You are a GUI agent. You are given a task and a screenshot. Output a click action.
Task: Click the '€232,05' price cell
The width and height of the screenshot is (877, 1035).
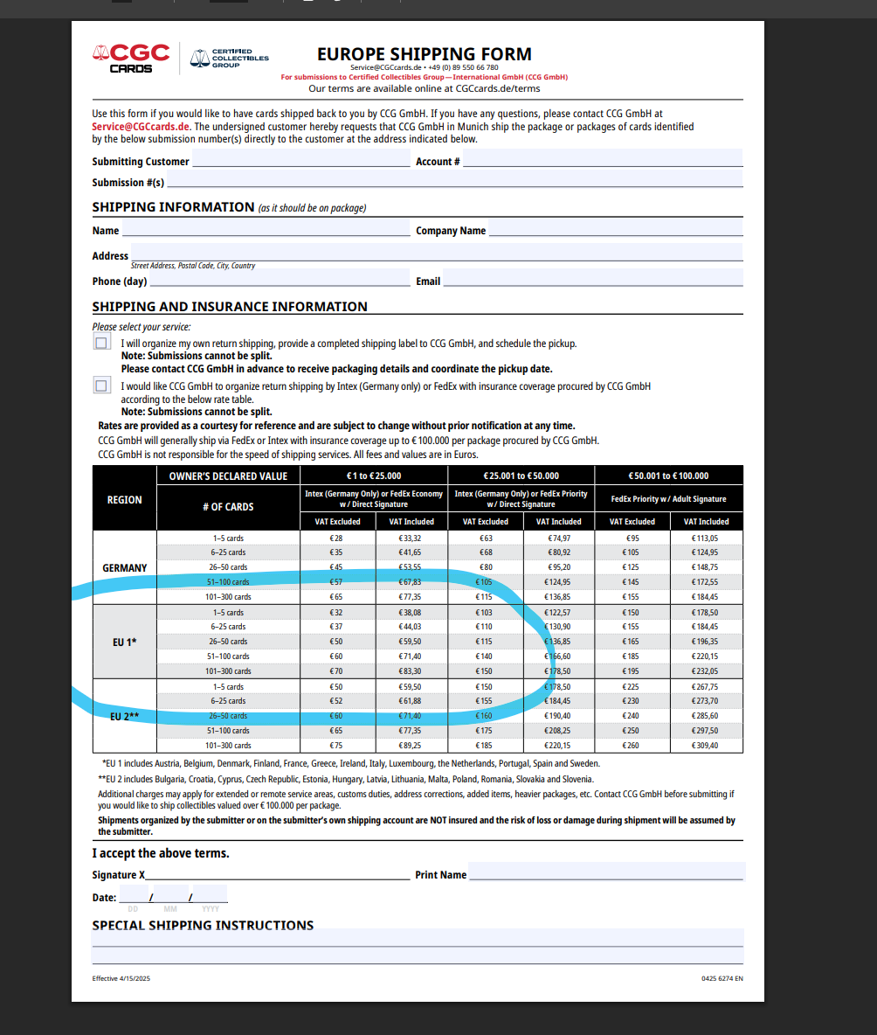pos(705,671)
